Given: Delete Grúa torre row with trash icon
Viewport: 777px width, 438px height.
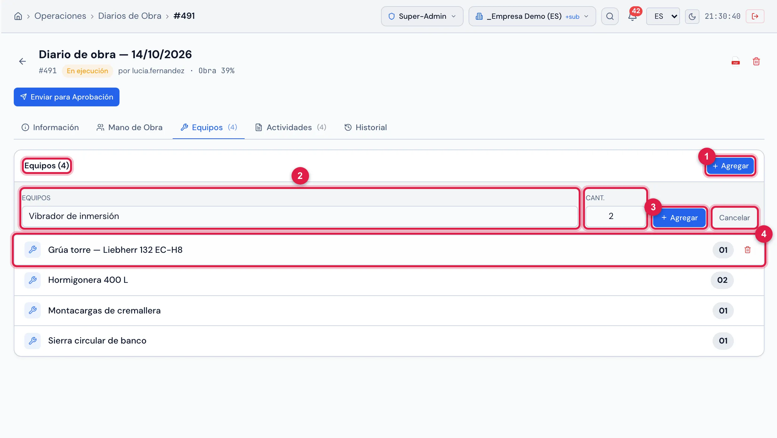Looking at the screenshot, I should [x=748, y=250].
